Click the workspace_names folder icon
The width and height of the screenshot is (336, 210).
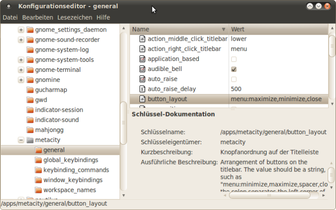[38, 190]
